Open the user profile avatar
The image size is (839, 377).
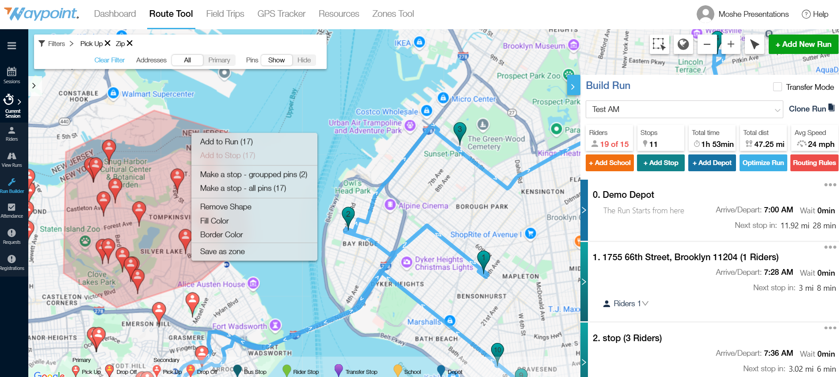pyautogui.click(x=706, y=14)
